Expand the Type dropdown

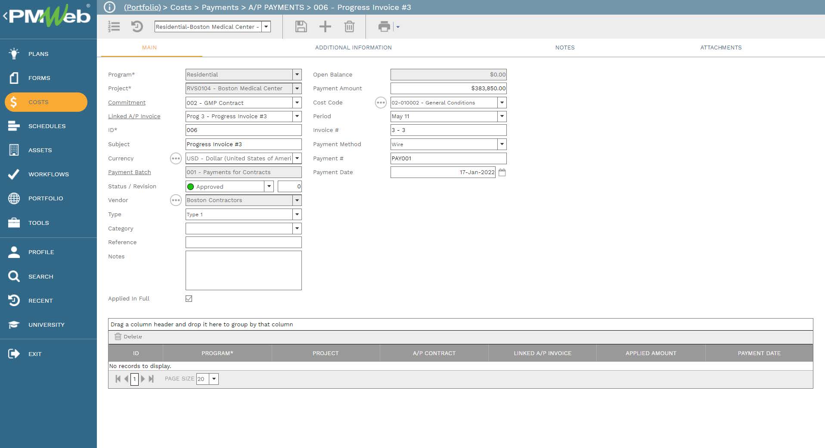(x=297, y=214)
